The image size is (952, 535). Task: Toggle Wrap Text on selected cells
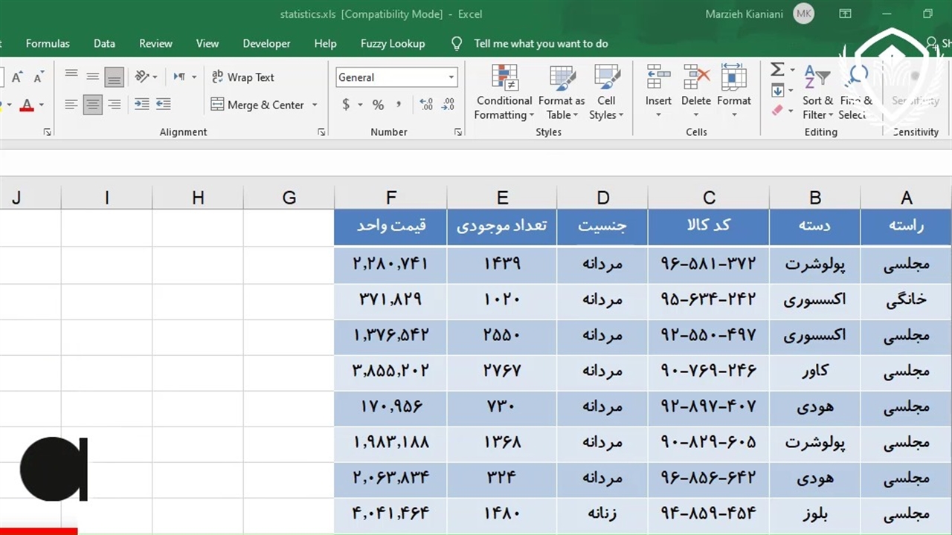click(243, 77)
